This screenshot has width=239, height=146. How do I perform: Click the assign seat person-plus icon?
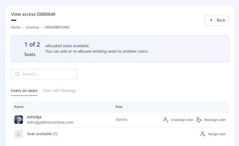tap(203, 134)
